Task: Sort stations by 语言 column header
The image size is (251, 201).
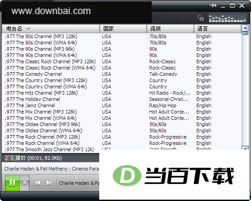Action: tap(217, 29)
